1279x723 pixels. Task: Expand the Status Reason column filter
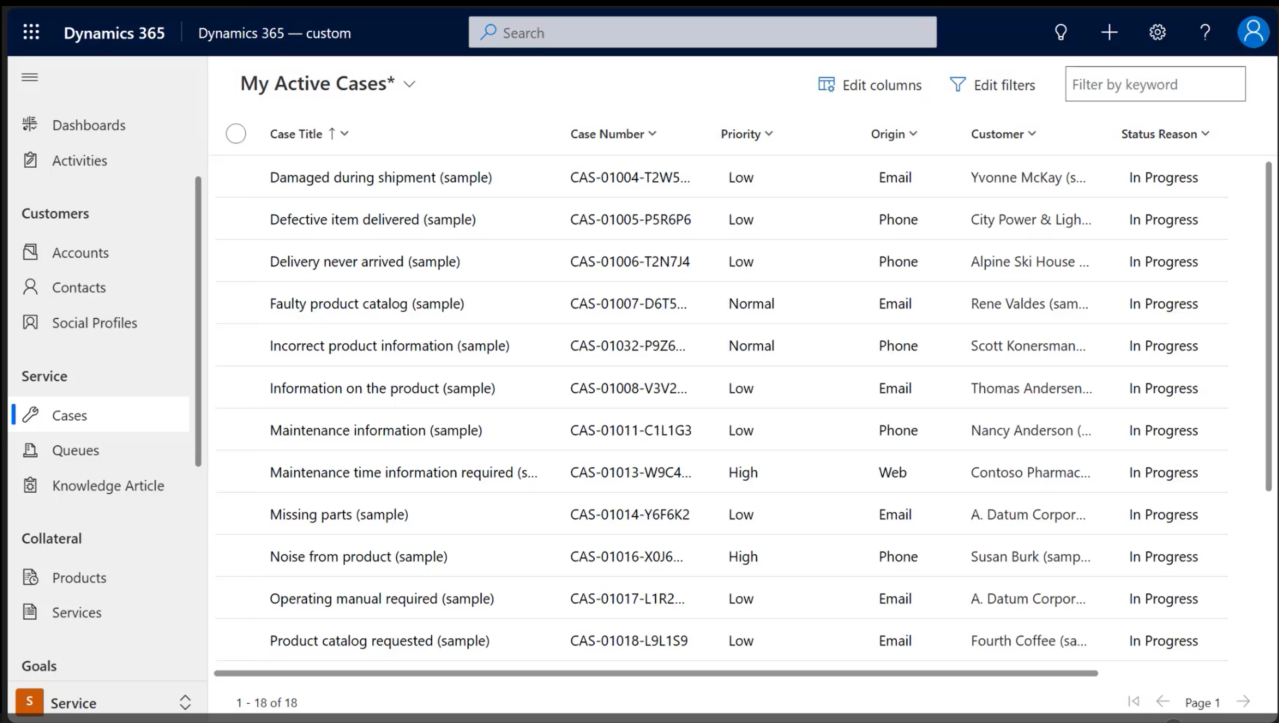pyautogui.click(x=1207, y=134)
